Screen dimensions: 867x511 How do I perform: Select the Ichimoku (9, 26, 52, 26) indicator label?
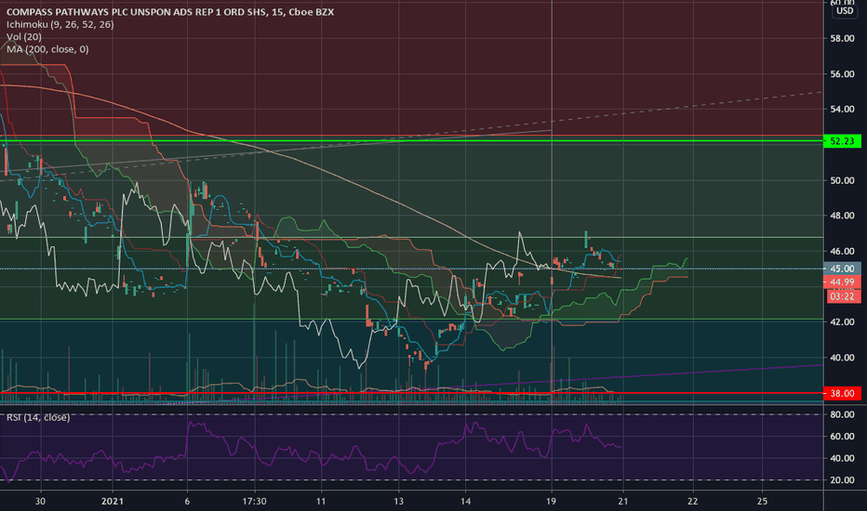click(60, 24)
